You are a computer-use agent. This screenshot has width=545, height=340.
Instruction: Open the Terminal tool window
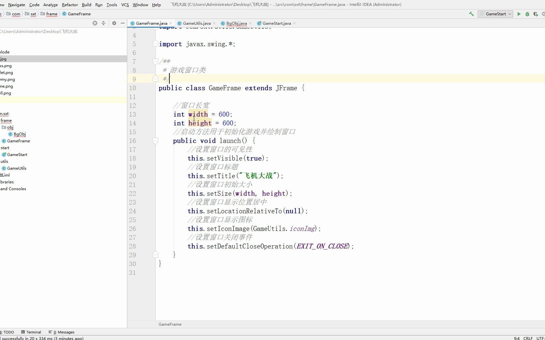coord(31,332)
